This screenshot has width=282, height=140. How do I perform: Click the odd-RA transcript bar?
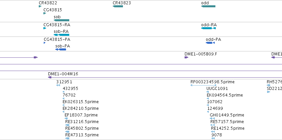pyautogui.click(x=208, y=28)
